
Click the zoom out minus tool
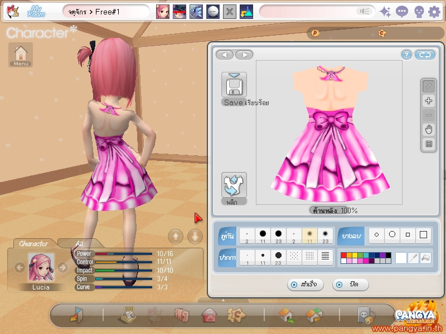tap(429, 115)
